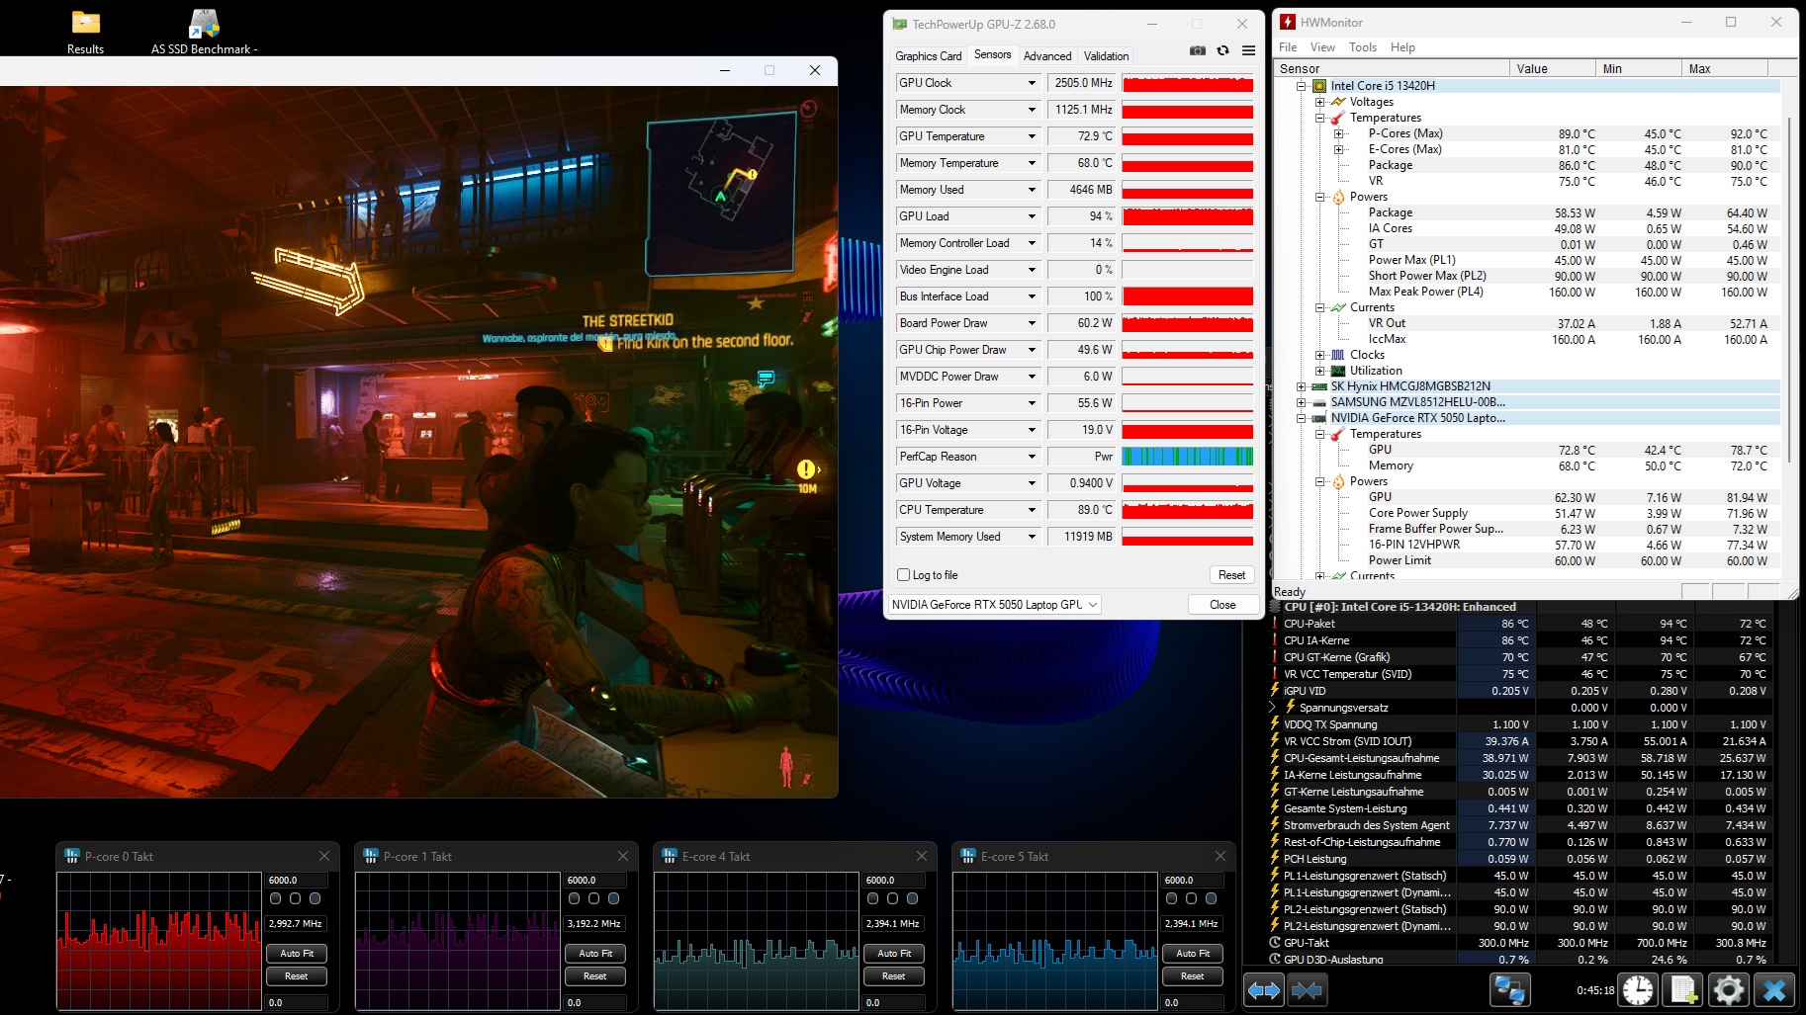Viewport: 1806px width, 1015px height.
Task: Click the Reset button in GPU-Z
Action: [x=1231, y=575]
